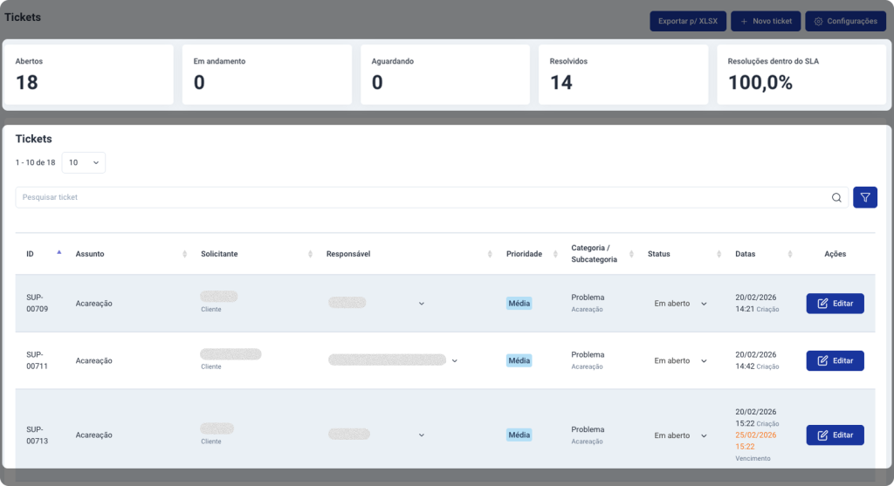Viewport: 894px width, 486px height.
Task: Sort by Solicitante column sort icon
Action: click(311, 254)
